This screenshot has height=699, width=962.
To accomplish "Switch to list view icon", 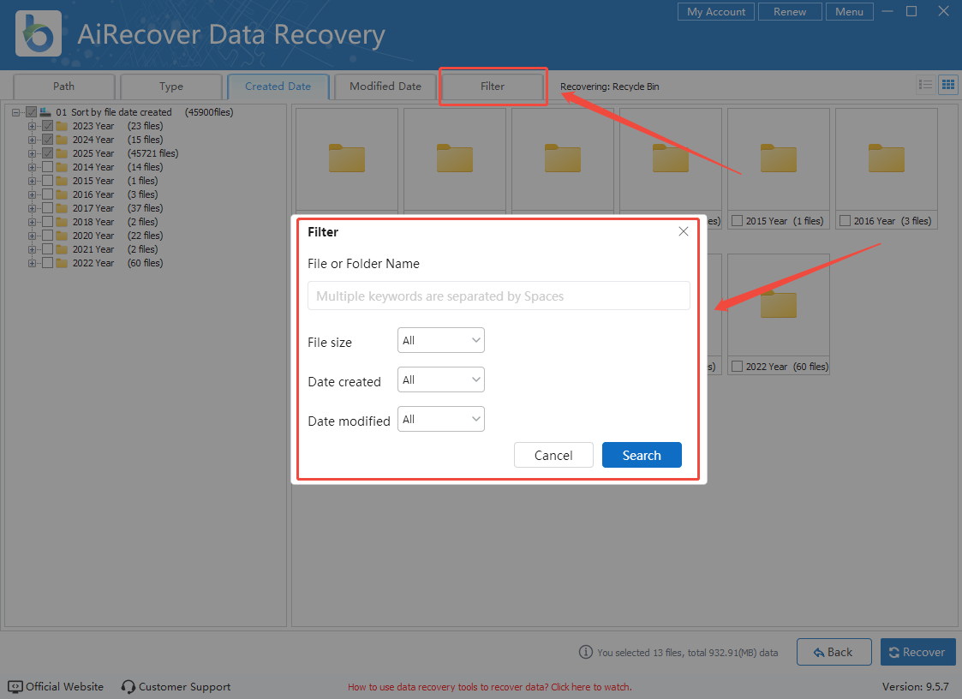I will coord(925,84).
